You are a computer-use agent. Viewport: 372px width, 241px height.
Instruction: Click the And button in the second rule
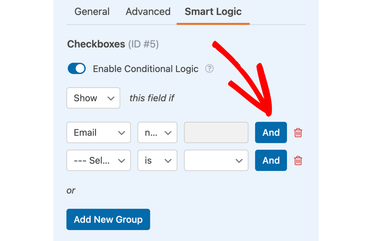[x=271, y=161]
